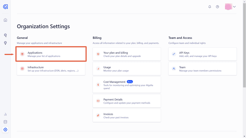This screenshot has width=246, height=138.
Task: Click the Cost Management dollar icon
Action: (x=98, y=85)
